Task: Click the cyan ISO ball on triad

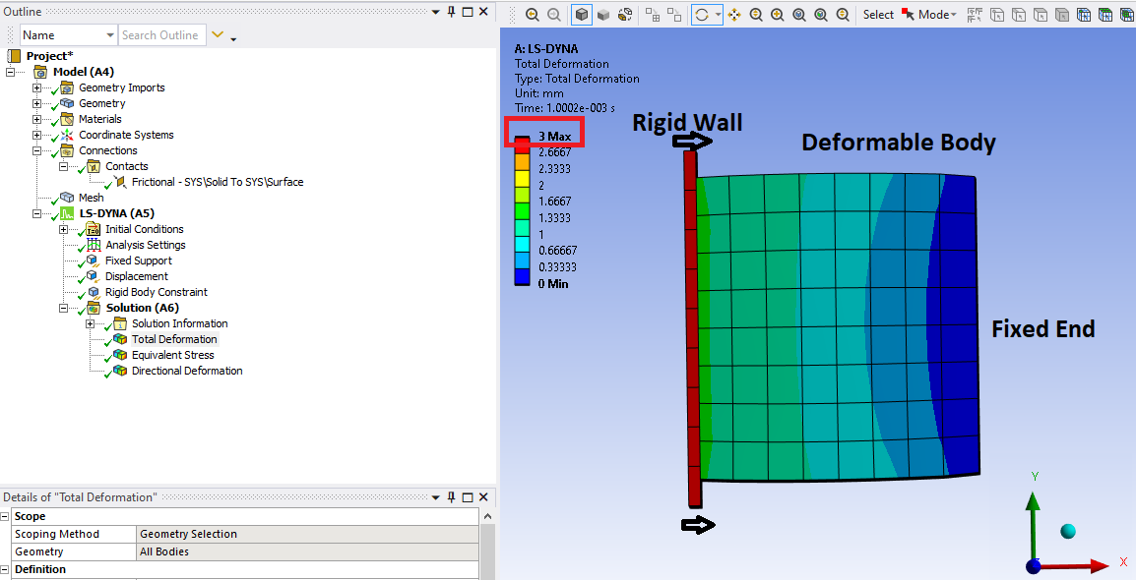Action: point(1068,532)
